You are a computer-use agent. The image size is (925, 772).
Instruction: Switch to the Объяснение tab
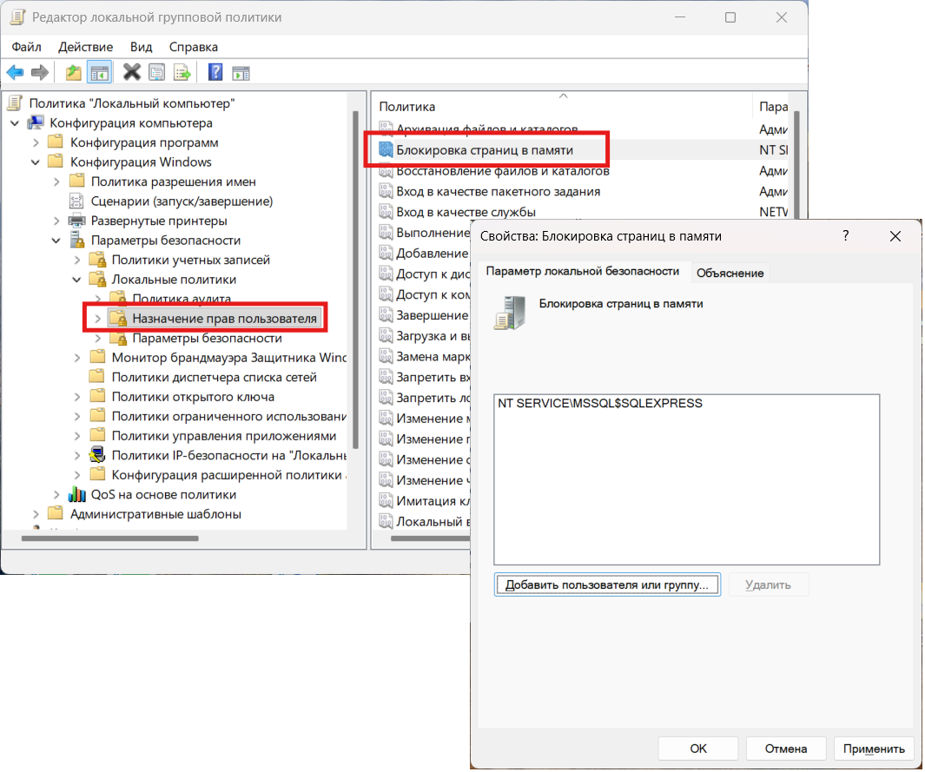730,273
